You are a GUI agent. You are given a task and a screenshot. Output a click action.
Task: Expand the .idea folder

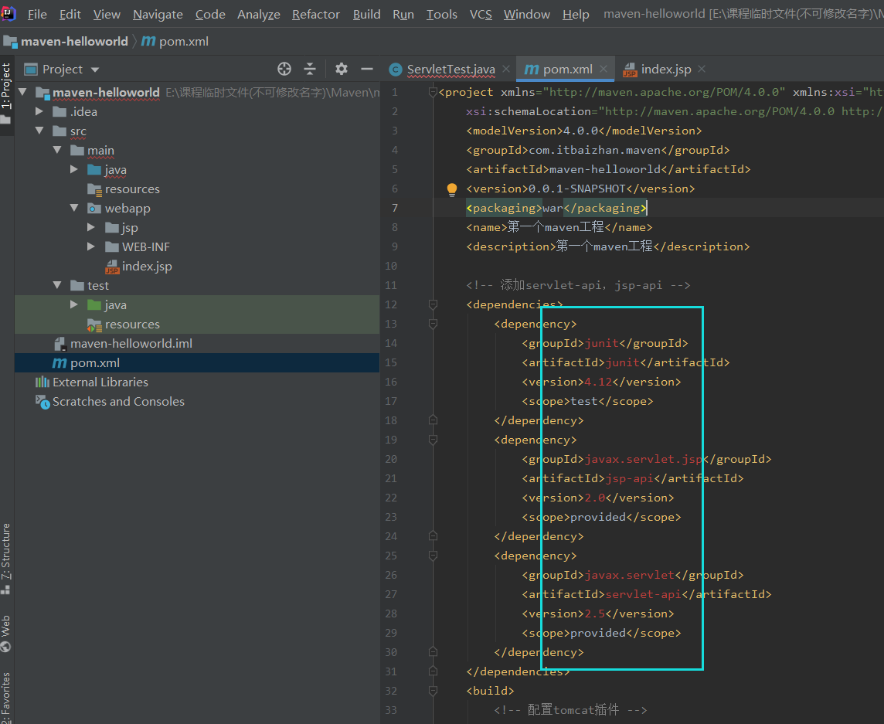[x=39, y=111]
